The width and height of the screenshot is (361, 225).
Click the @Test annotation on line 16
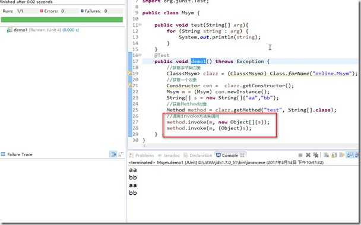[x=162, y=55]
